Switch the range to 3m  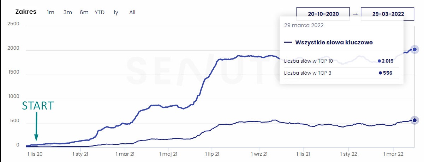pyautogui.click(x=67, y=12)
